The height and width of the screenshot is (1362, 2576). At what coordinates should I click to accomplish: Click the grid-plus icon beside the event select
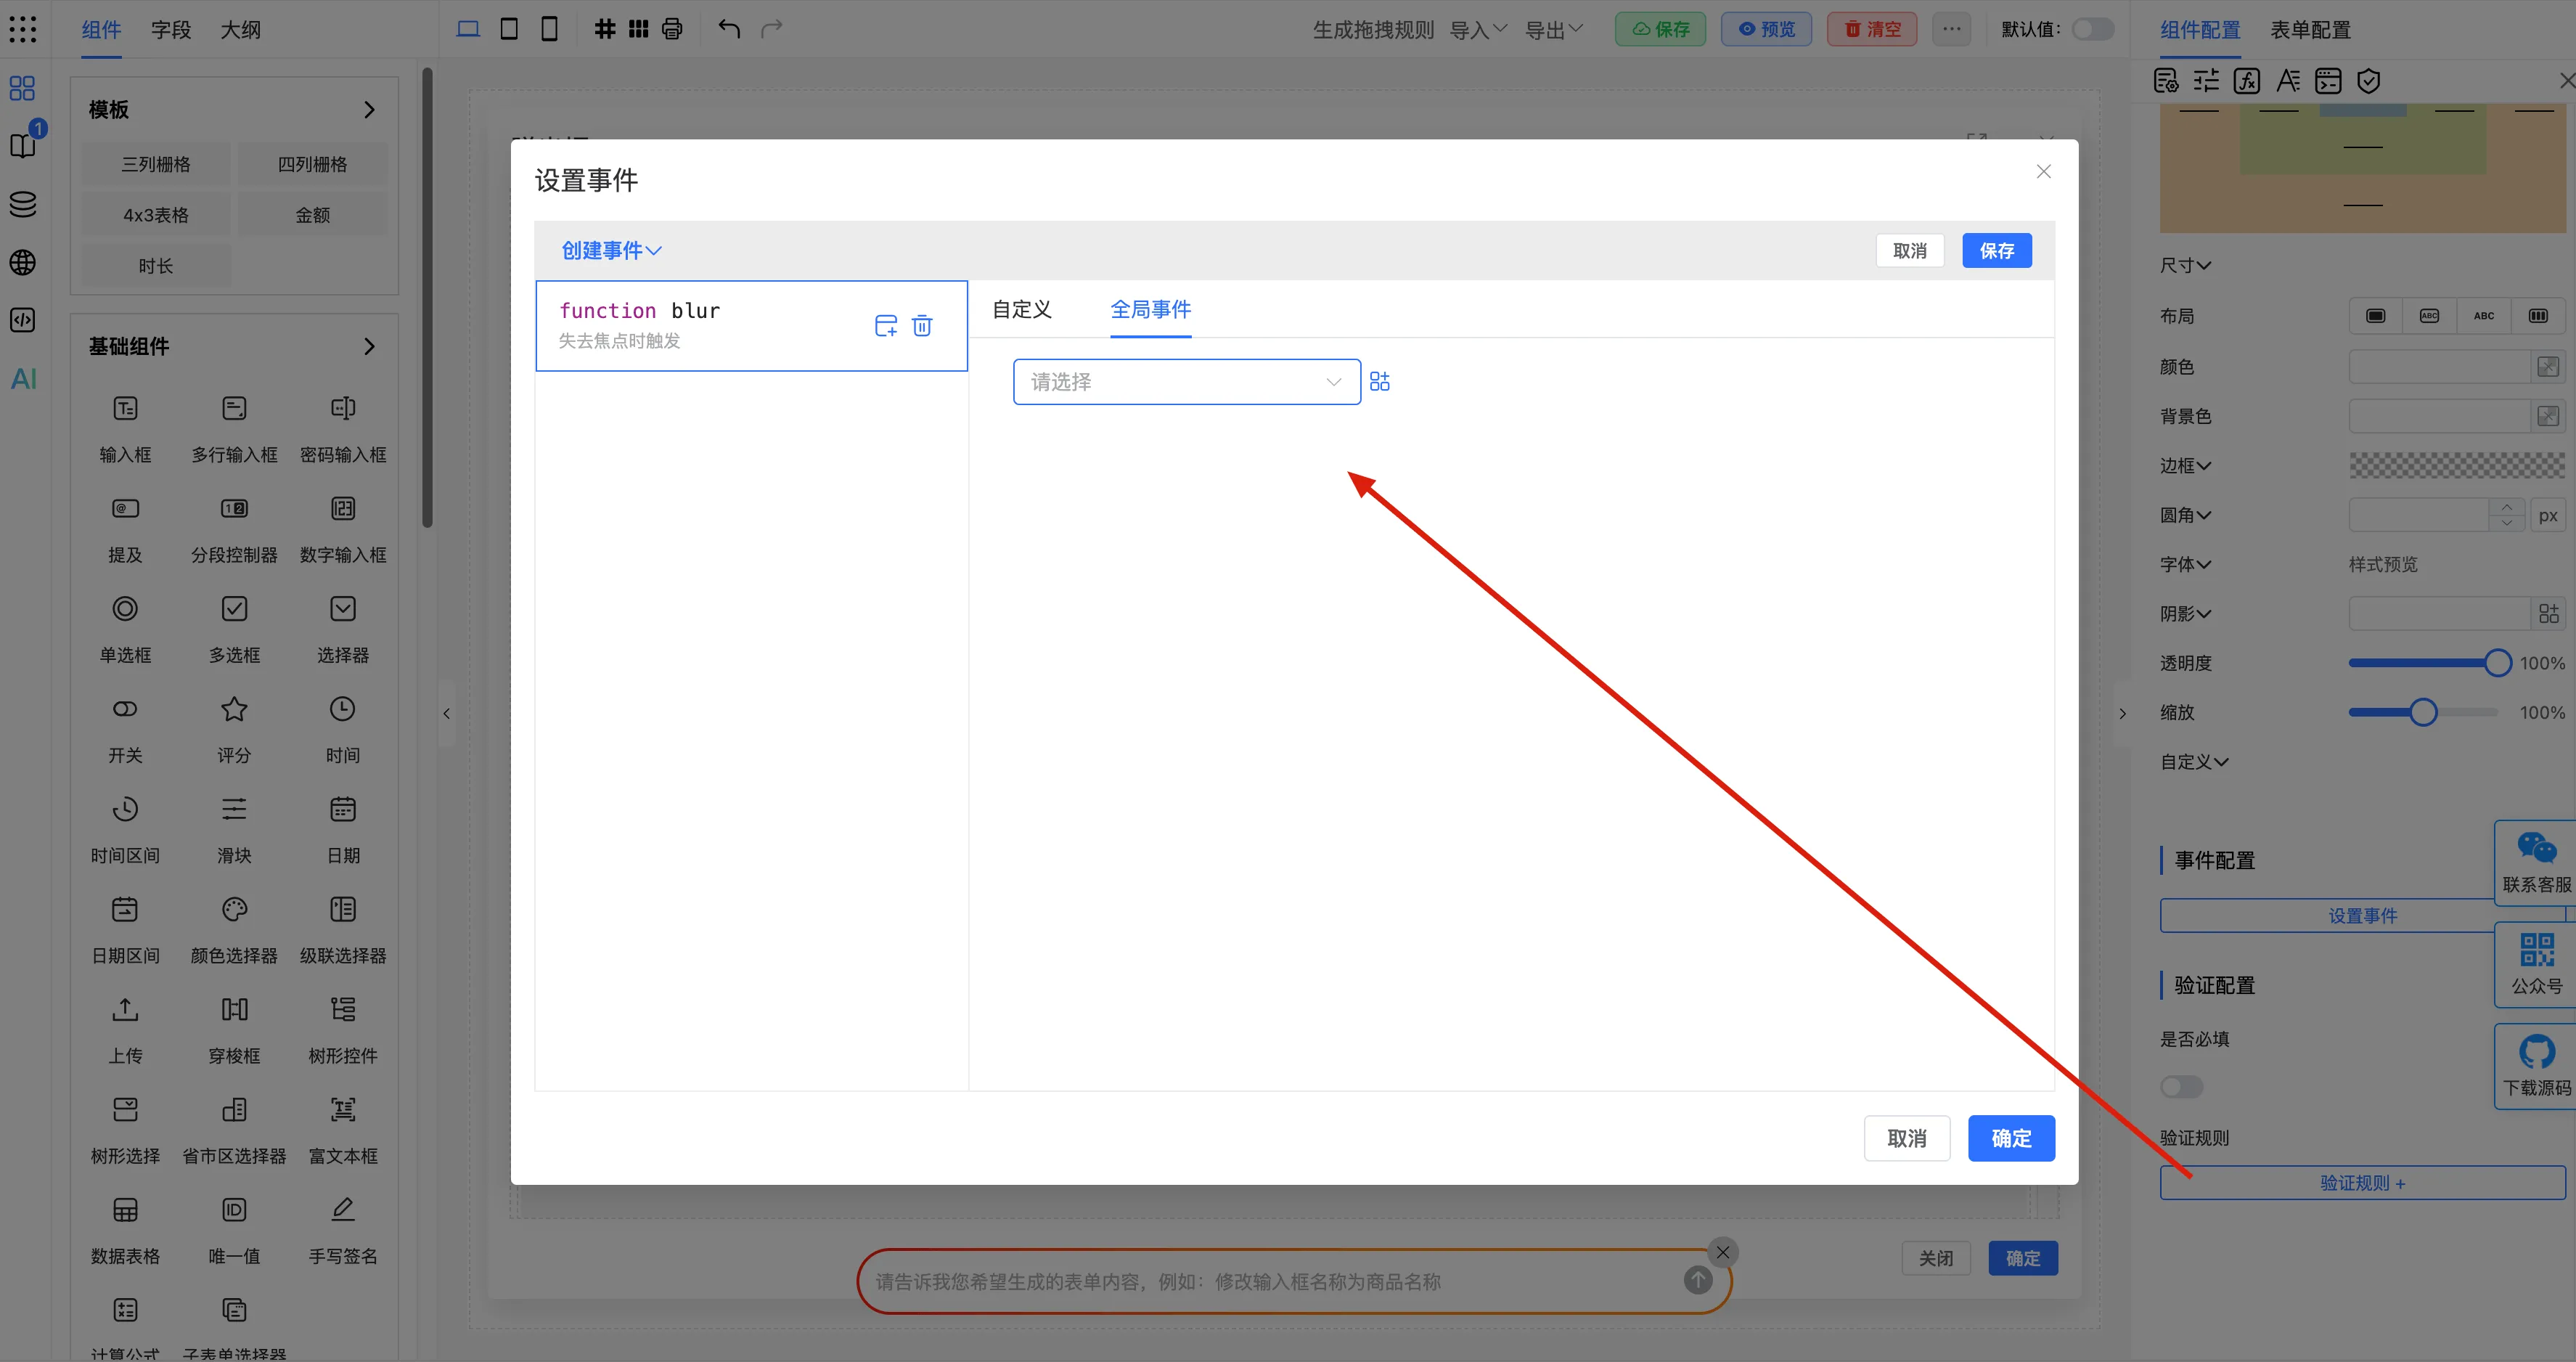click(1379, 382)
